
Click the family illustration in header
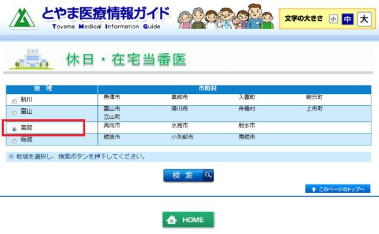[226, 16]
